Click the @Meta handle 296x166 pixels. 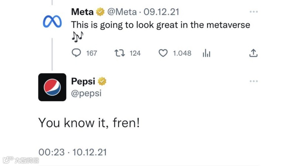pyautogui.click(x=122, y=12)
